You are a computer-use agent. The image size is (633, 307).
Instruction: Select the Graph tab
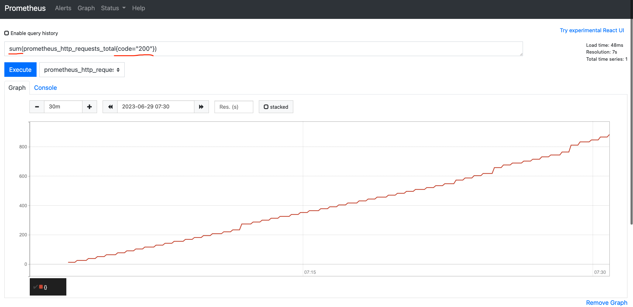17,88
